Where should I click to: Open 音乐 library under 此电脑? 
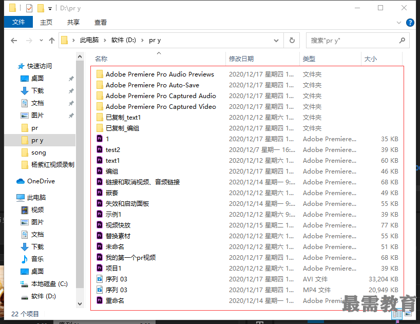[x=37, y=259]
